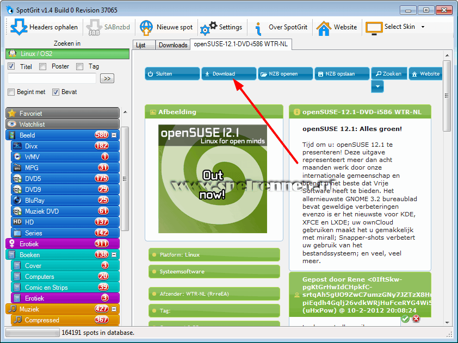Click the NZB openen button
The image size is (458, 343).
pos(286,73)
